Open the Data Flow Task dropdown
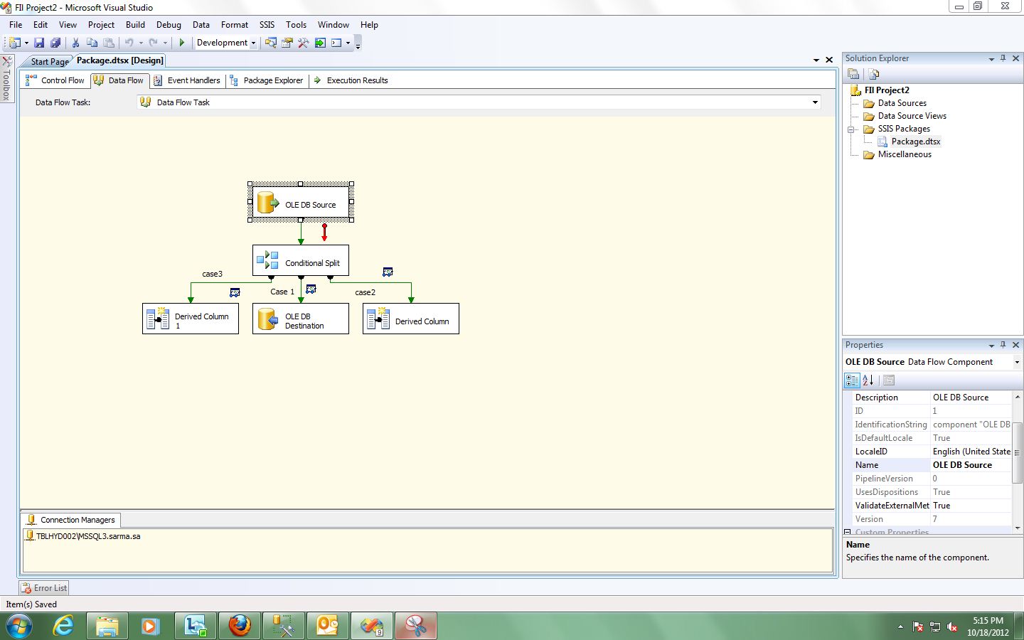Screen dimensions: 1024x640 tap(815, 102)
